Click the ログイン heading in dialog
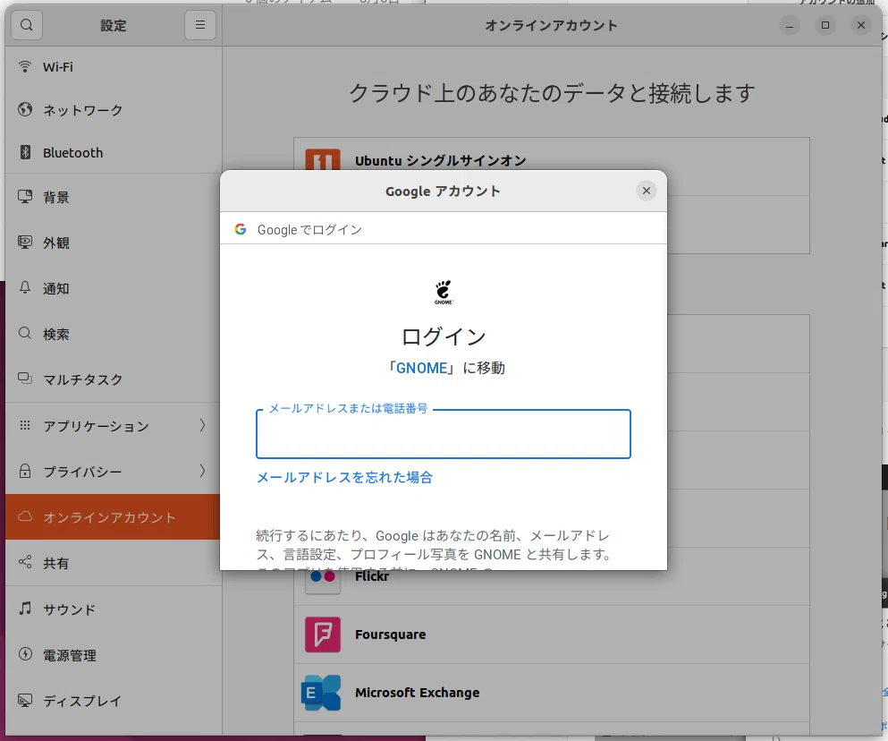 pyautogui.click(x=444, y=336)
